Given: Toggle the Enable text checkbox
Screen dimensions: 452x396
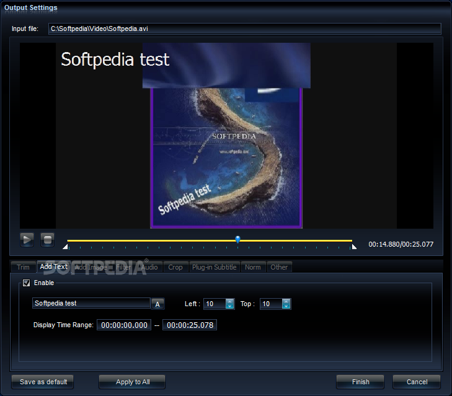Looking at the screenshot, I should coord(27,283).
